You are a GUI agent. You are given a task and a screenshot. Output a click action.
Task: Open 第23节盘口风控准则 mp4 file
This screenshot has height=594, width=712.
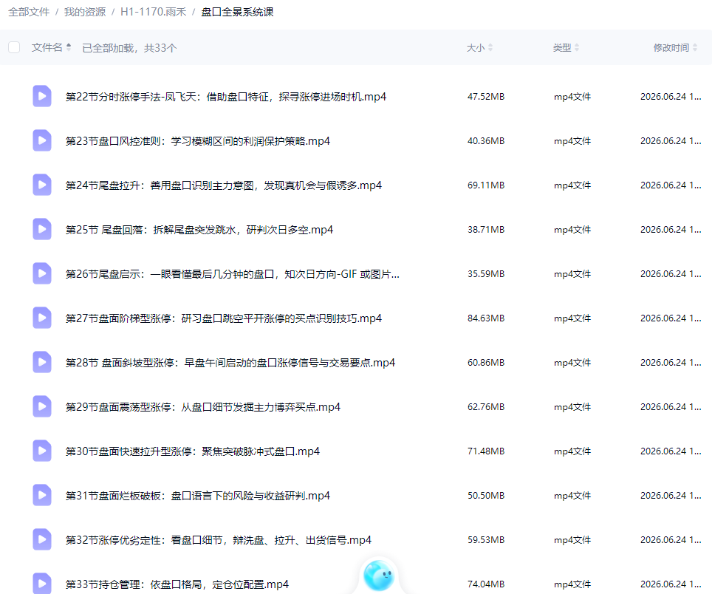click(197, 141)
